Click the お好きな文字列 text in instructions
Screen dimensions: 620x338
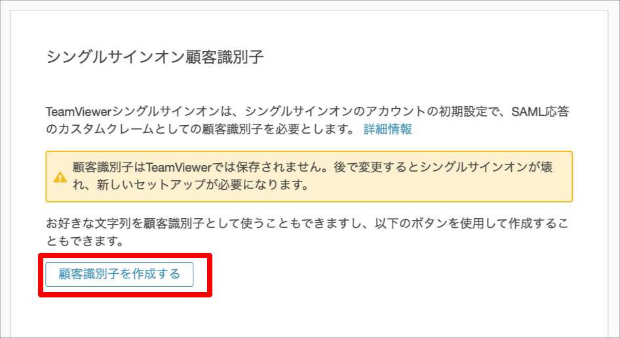[88, 224]
